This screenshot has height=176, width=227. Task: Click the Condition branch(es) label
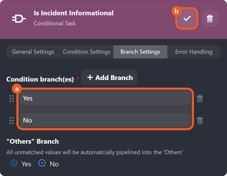point(40,79)
